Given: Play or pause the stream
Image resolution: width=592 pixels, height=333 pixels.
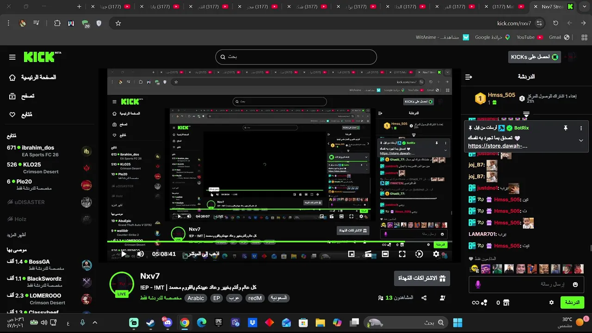Looking at the screenshot, I should [124, 254].
